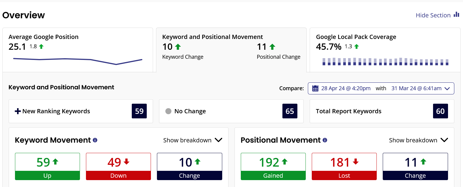Click the 192 Gained positional movement box
Image resolution: width=463 pixels, height=187 pixels.
(x=273, y=167)
